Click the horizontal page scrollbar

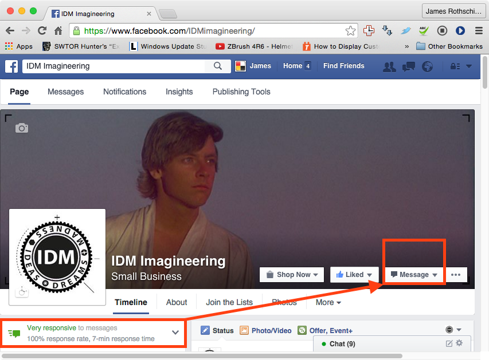tap(202, 356)
